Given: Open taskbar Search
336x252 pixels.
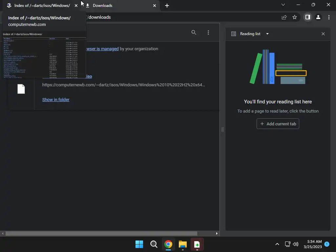Looking at the screenshot, I should (154, 244).
